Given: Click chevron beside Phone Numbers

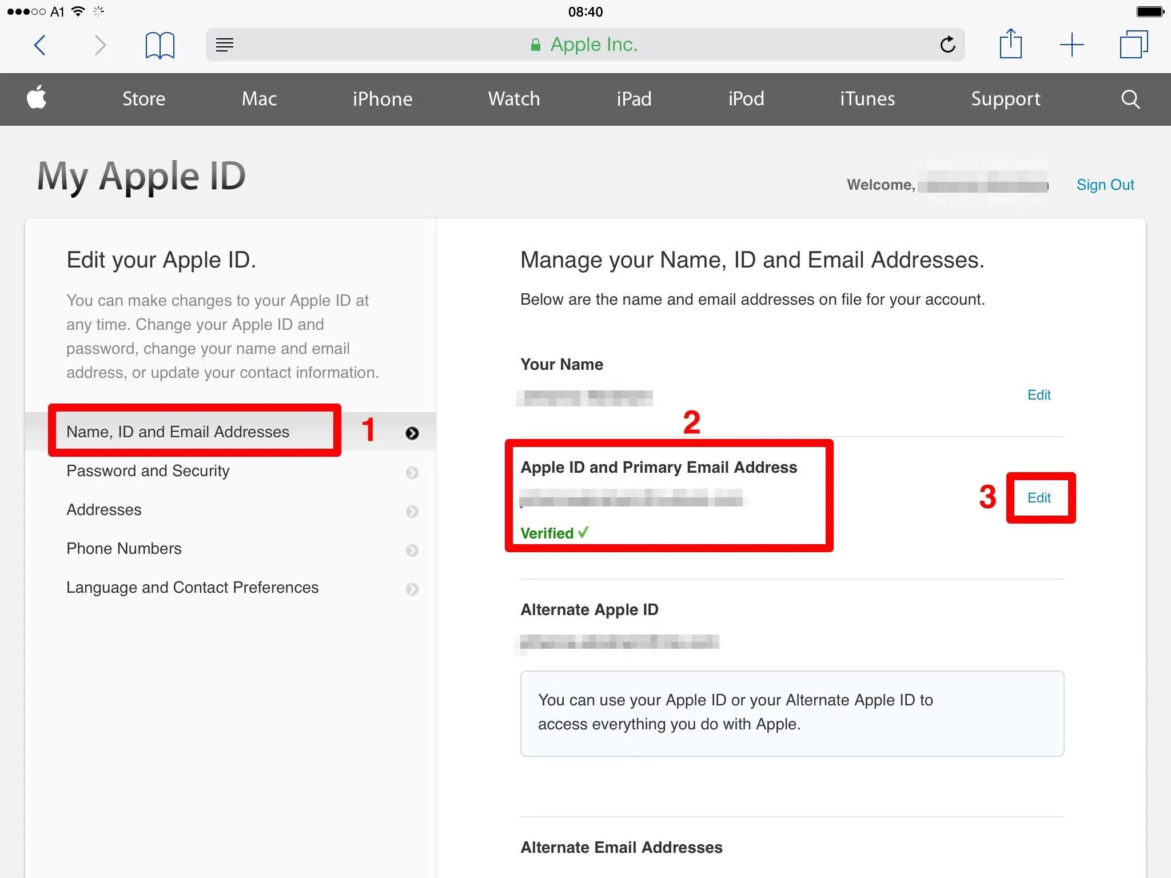Looking at the screenshot, I should coord(412,550).
